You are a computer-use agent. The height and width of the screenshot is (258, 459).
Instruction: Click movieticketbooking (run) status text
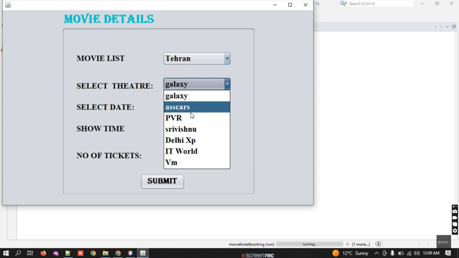tap(251, 244)
